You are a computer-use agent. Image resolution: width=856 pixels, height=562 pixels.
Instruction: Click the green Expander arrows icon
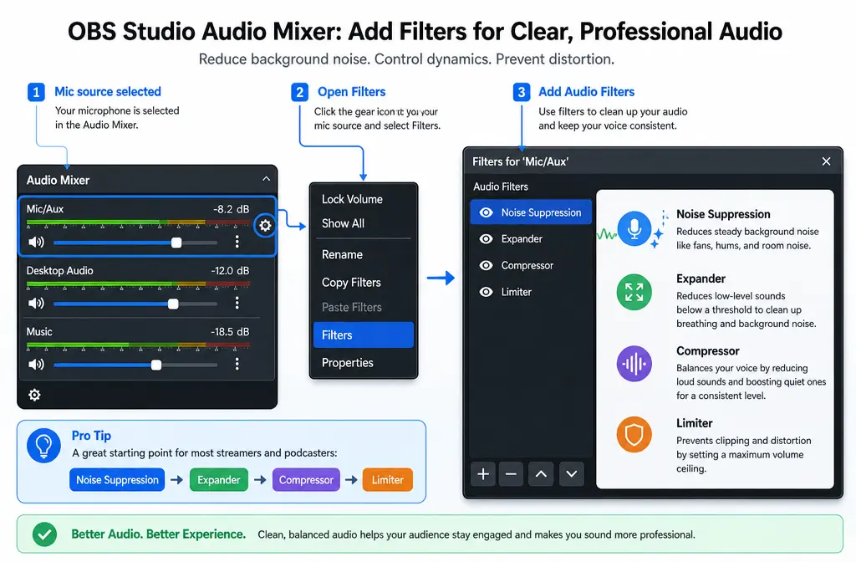click(x=634, y=292)
